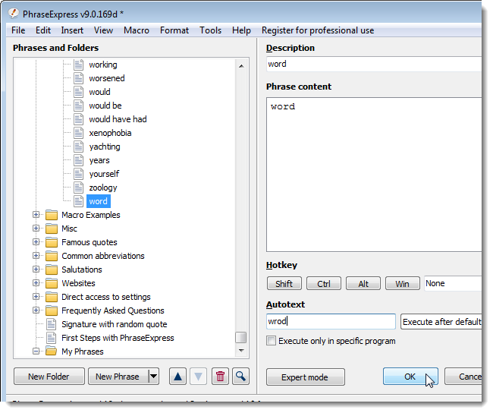
Task: Open the Insert menu
Action: point(72,30)
